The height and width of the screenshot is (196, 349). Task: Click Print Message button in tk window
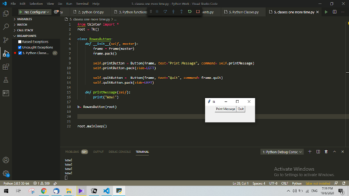click(x=226, y=109)
